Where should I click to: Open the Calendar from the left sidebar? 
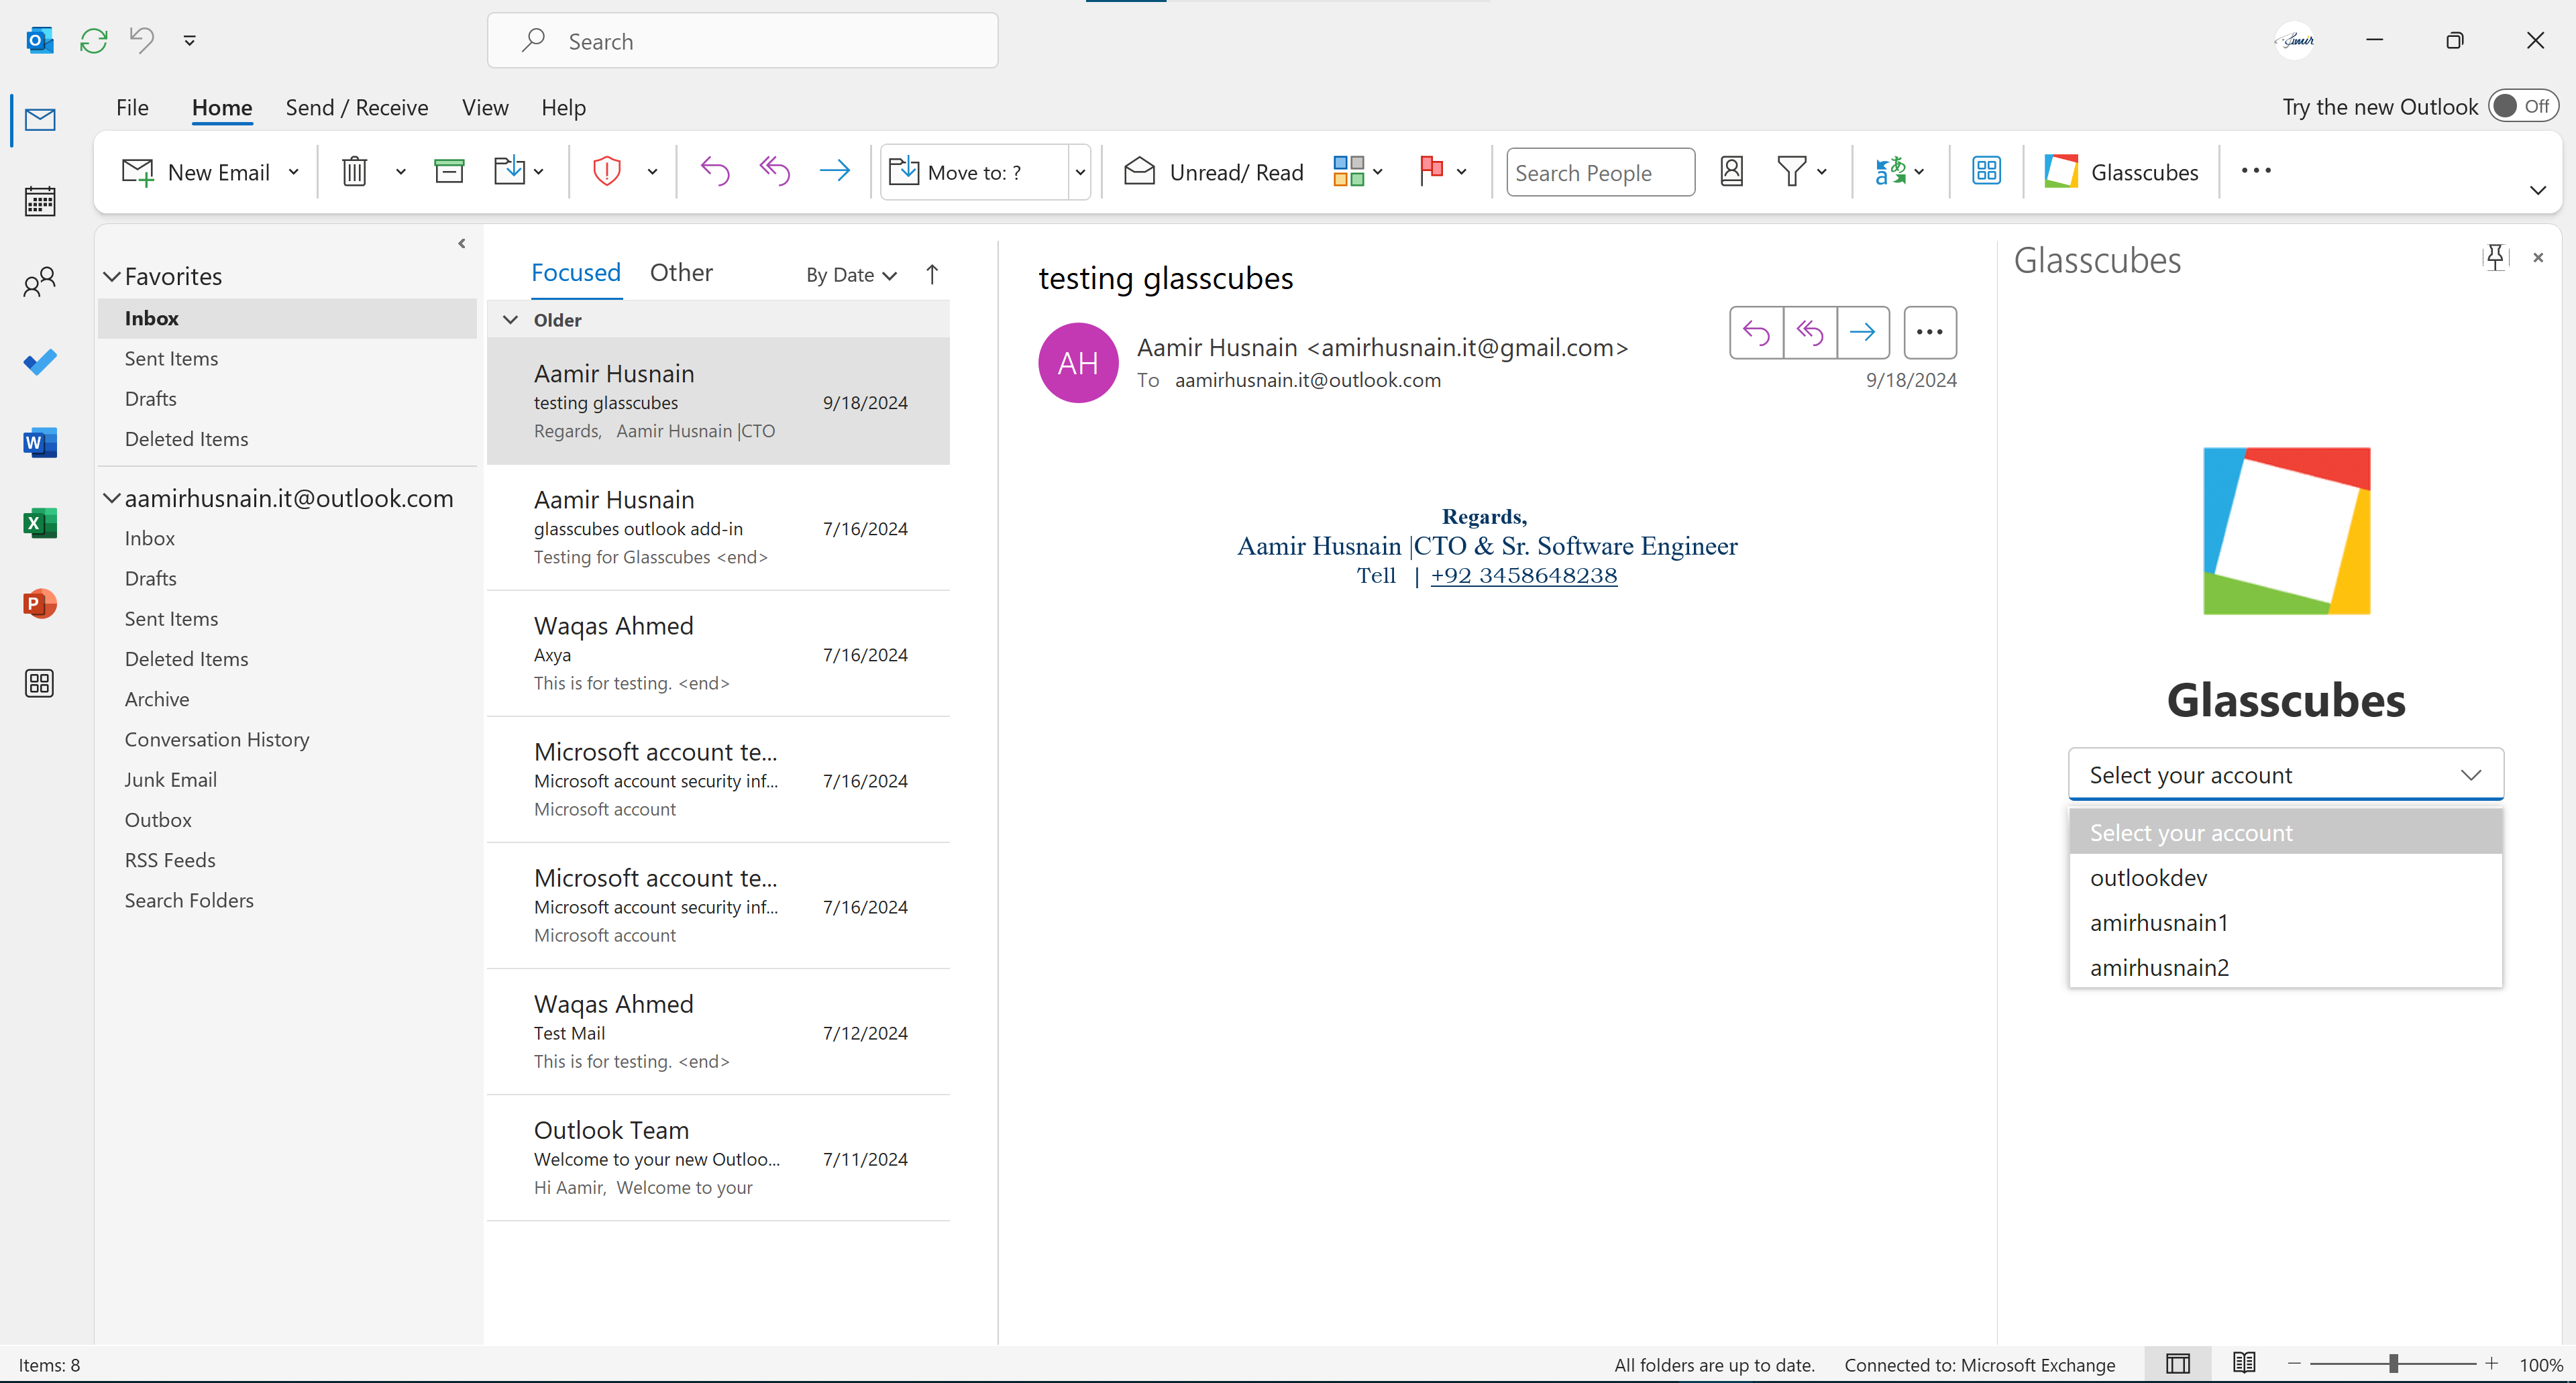40,201
